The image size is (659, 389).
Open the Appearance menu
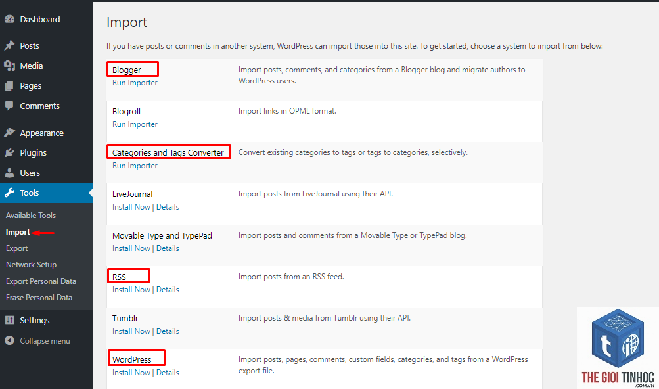pos(41,133)
